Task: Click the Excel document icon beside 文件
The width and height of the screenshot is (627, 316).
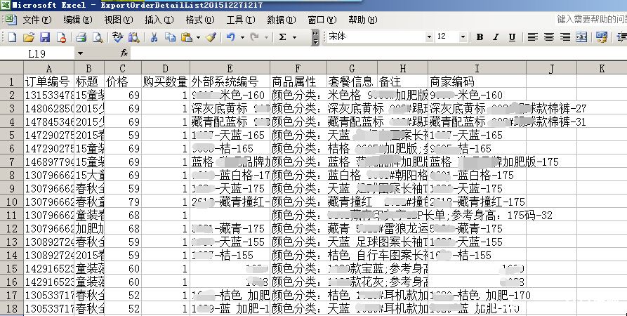Action: (11, 20)
